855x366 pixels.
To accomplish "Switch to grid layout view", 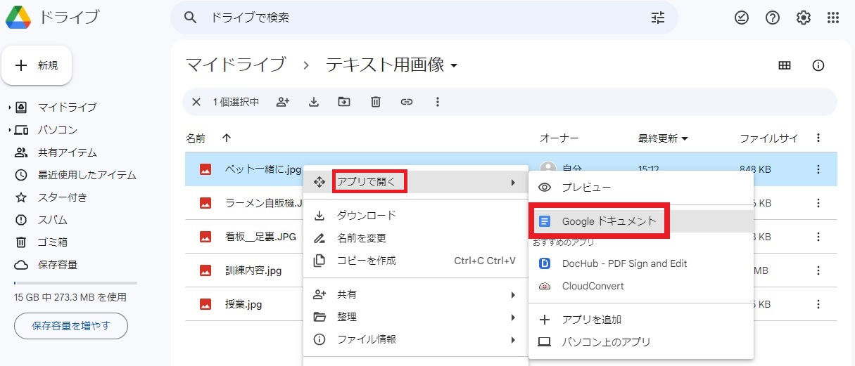I will tap(785, 65).
